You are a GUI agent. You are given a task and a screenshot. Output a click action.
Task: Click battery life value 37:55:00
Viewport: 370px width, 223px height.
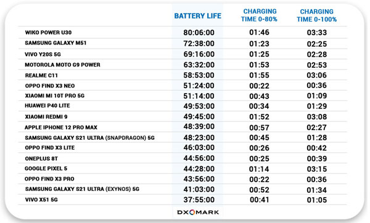pyautogui.click(x=199, y=200)
